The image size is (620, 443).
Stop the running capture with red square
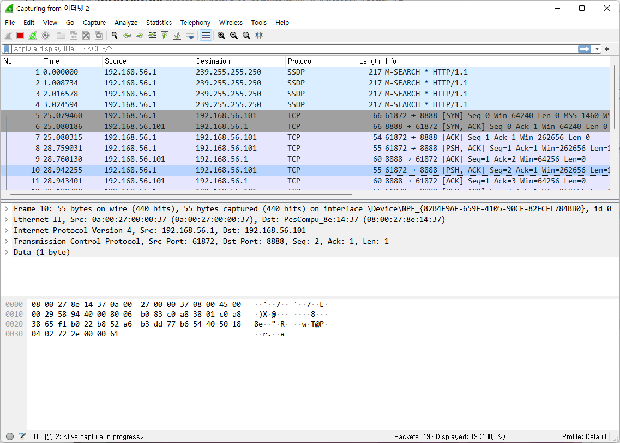(x=20, y=35)
